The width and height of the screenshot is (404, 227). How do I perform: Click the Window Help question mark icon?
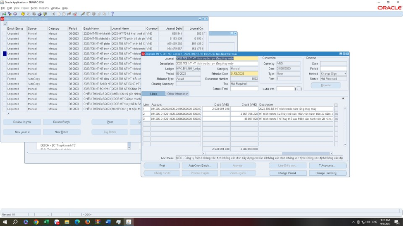click(x=112, y=14)
